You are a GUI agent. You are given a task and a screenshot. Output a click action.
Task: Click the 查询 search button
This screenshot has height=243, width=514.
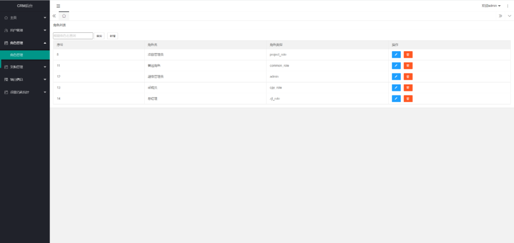[99, 36]
